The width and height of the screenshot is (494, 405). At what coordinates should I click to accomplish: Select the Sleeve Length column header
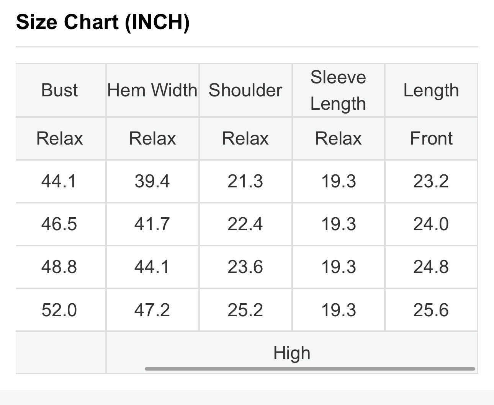click(x=338, y=90)
